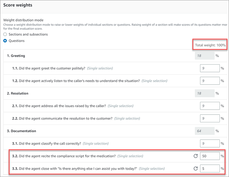Click the Total weight 100% indicator
This screenshot has height=177, width=229.
click(x=210, y=45)
